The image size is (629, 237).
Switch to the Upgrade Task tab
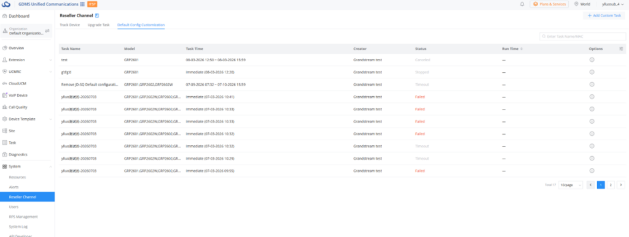coord(98,24)
